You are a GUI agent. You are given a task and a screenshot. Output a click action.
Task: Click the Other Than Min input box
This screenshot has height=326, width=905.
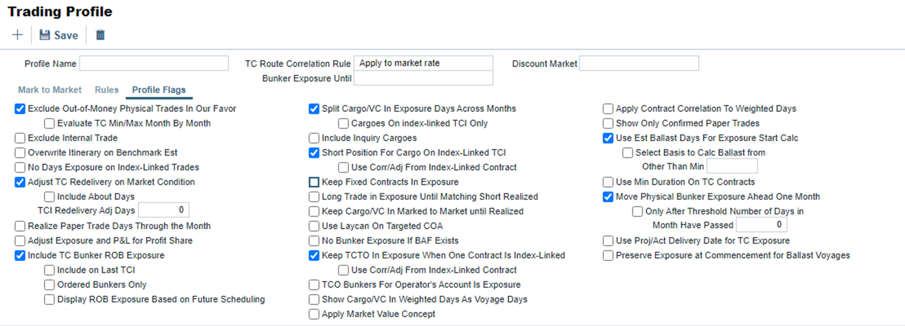tap(732, 166)
